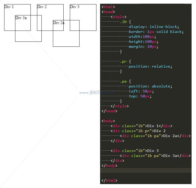Click the 'Div 3a' label in rendered output

[x=21, y=18]
